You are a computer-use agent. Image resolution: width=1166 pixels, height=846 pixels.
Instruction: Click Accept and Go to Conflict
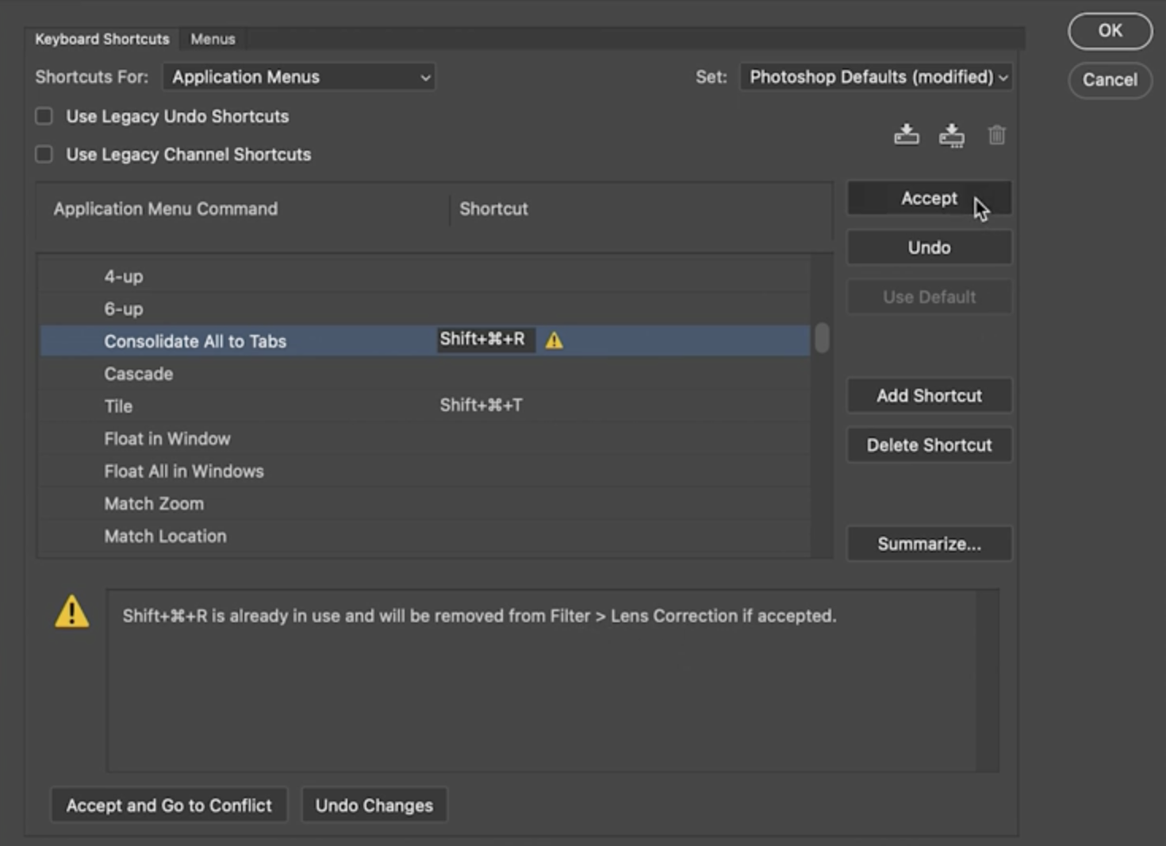point(169,806)
